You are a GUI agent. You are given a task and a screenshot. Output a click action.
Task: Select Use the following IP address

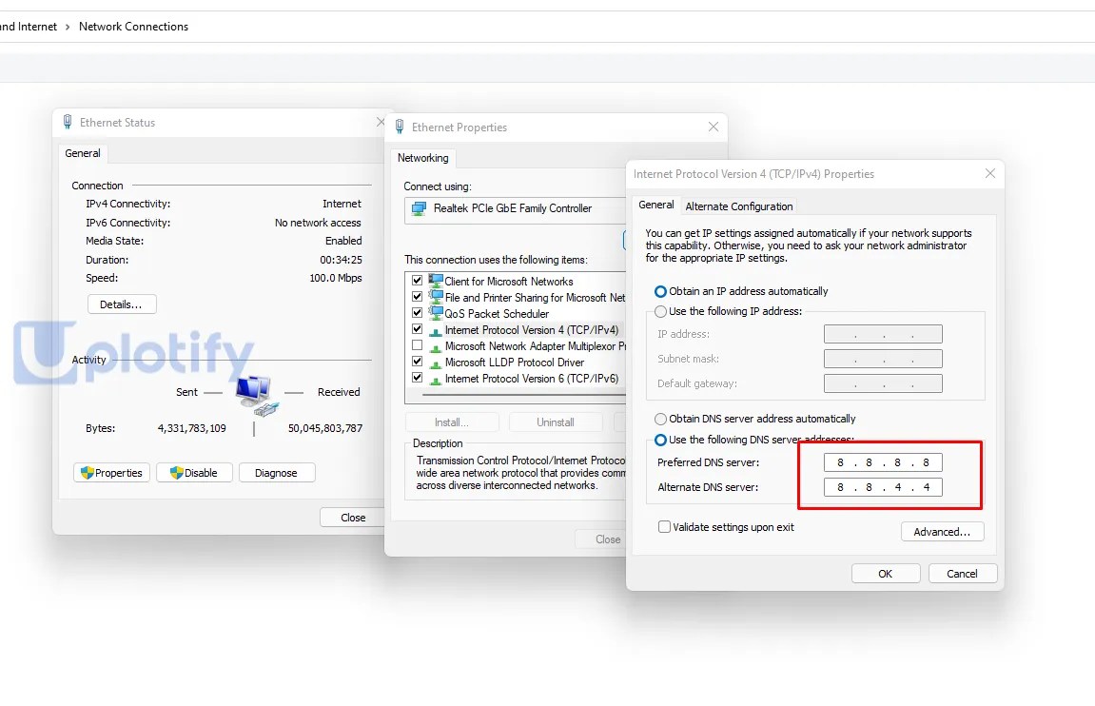point(660,311)
